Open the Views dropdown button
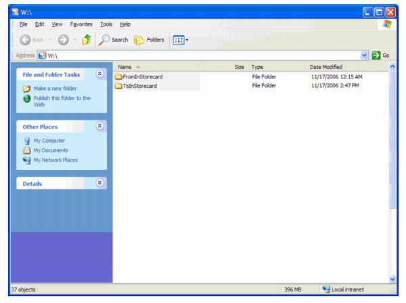 coord(181,40)
